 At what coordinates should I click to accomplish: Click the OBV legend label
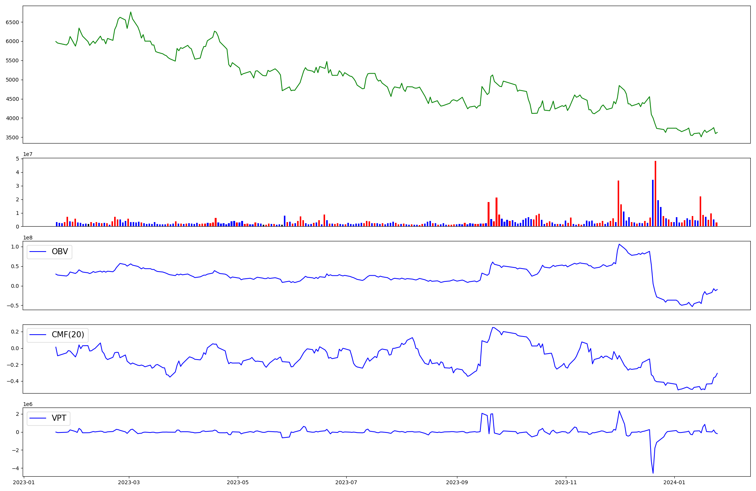click(60, 252)
